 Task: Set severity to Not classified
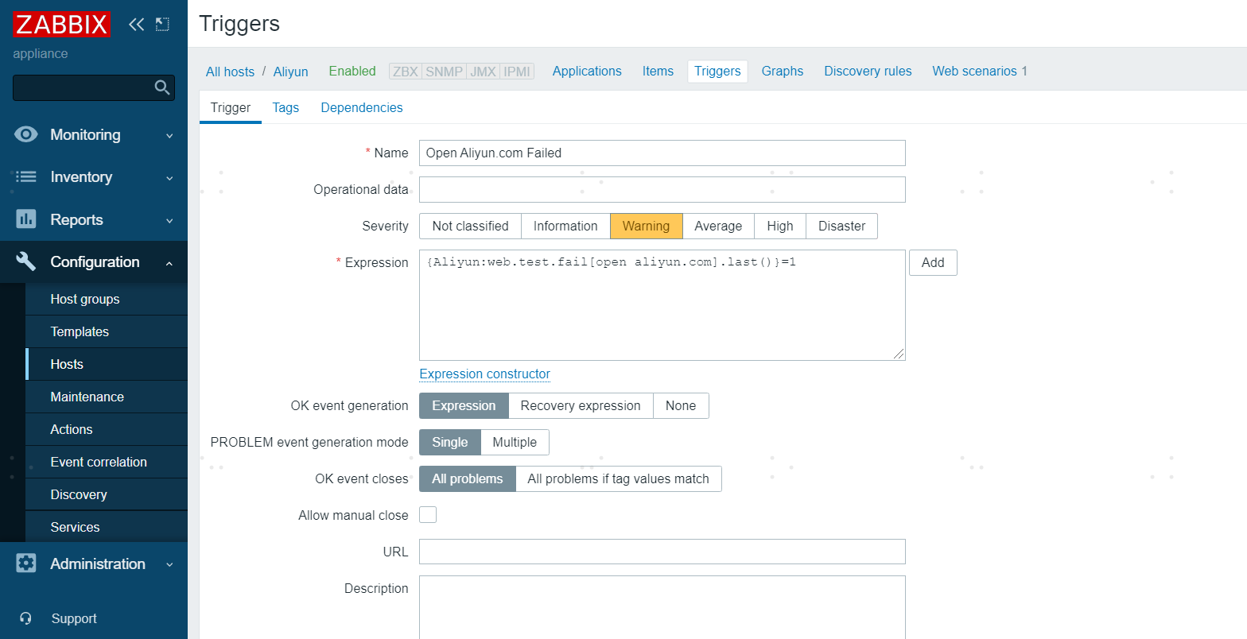(470, 226)
